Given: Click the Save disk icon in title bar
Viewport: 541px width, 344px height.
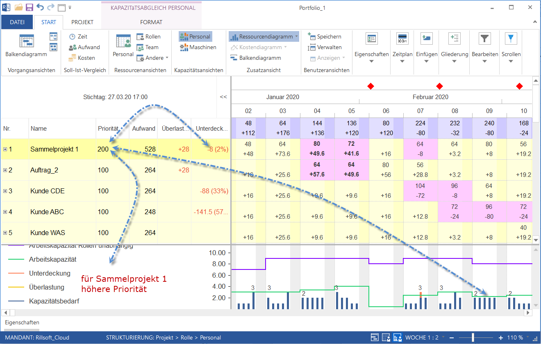Looking at the screenshot, I should coord(30,7).
